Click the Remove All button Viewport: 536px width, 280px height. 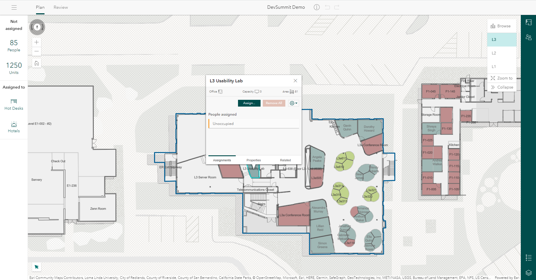click(274, 103)
